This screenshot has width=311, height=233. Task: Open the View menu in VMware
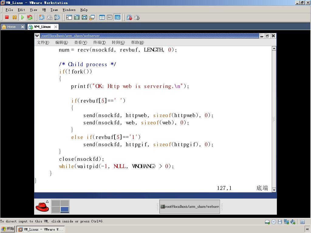[x=33, y=10]
